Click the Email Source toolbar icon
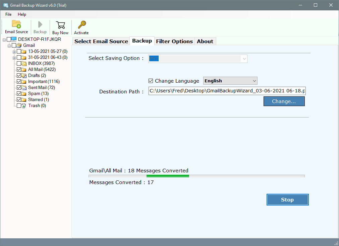The width and height of the screenshot is (339, 246). click(16, 24)
